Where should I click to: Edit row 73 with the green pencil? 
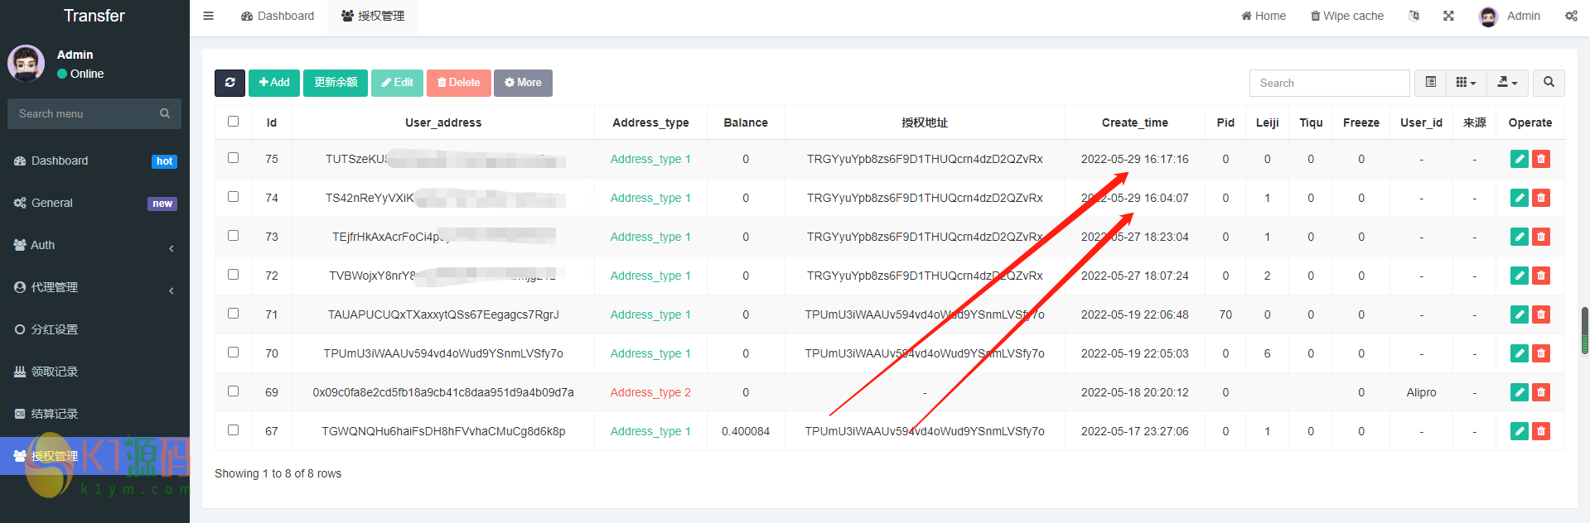1519,237
